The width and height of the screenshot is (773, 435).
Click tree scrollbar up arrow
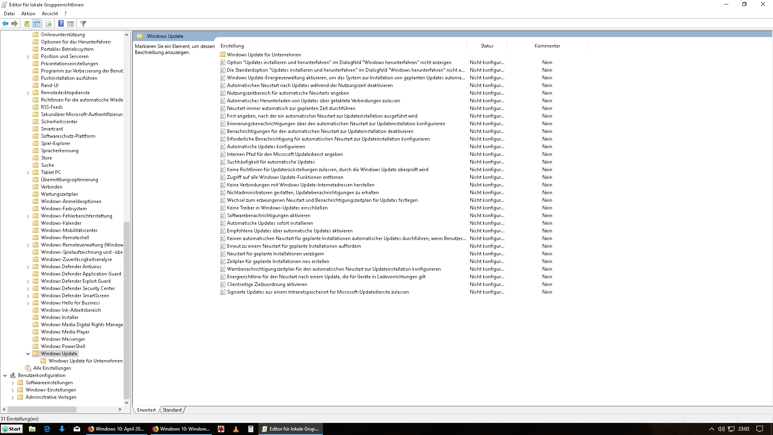tap(126, 35)
